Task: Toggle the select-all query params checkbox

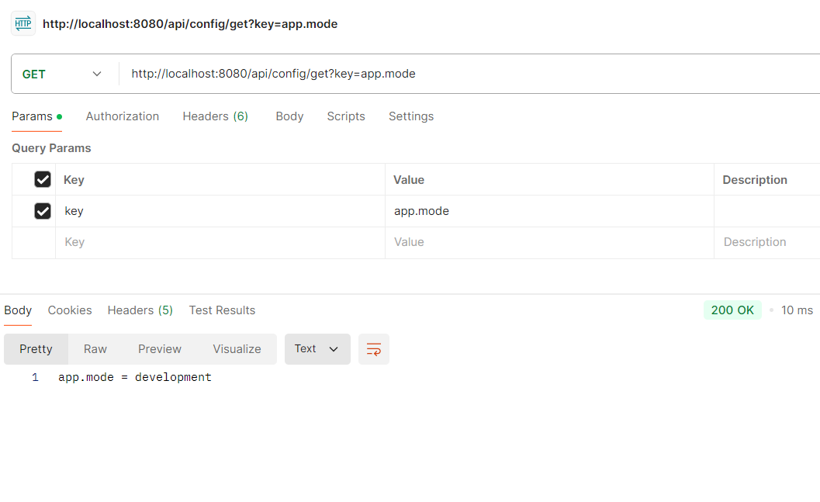Action: click(43, 180)
